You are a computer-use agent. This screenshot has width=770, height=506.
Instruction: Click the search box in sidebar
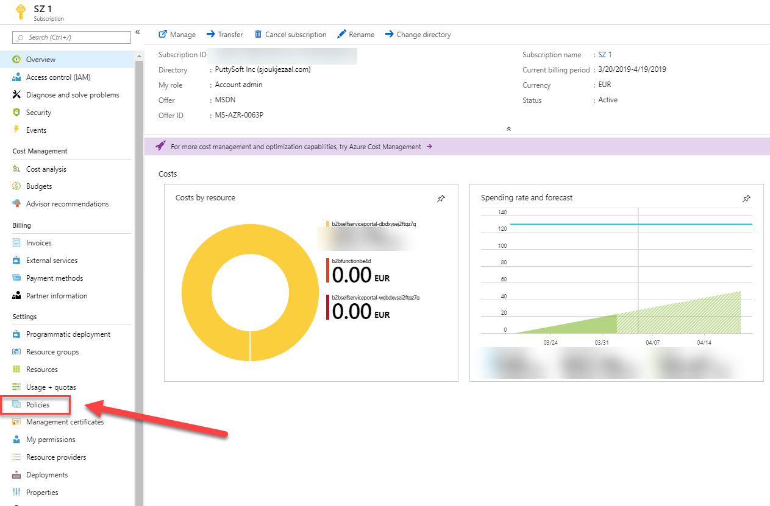pos(71,38)
